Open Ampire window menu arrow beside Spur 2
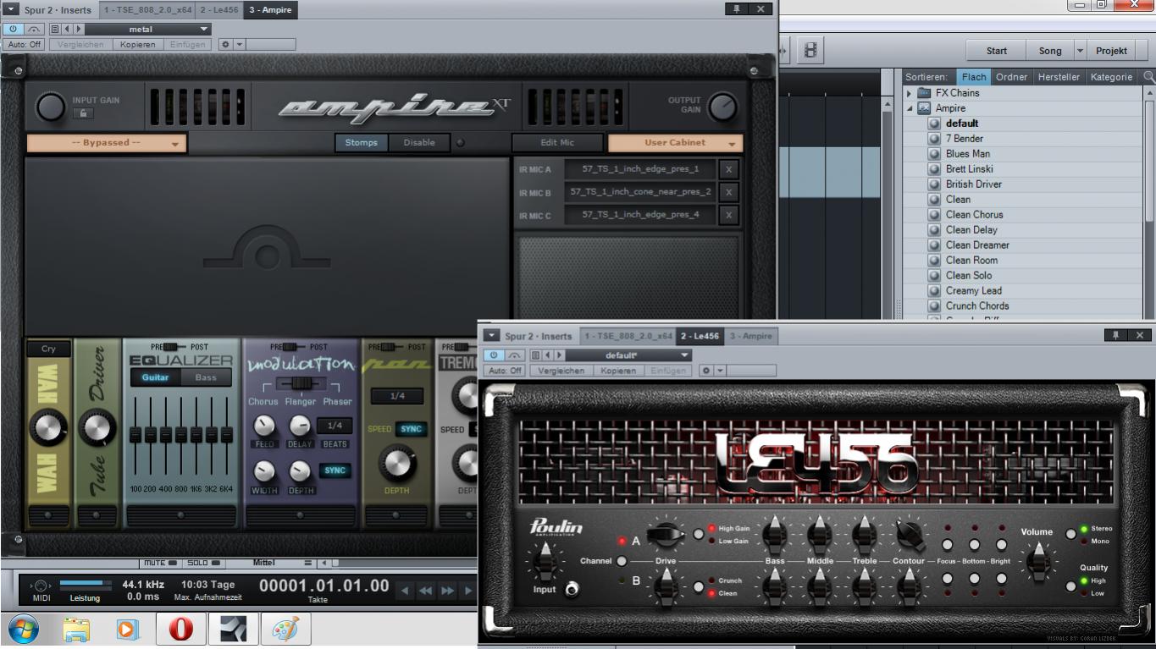This screenshot has width=1156, height=649. pyautogui.click(x=12, y=9)
